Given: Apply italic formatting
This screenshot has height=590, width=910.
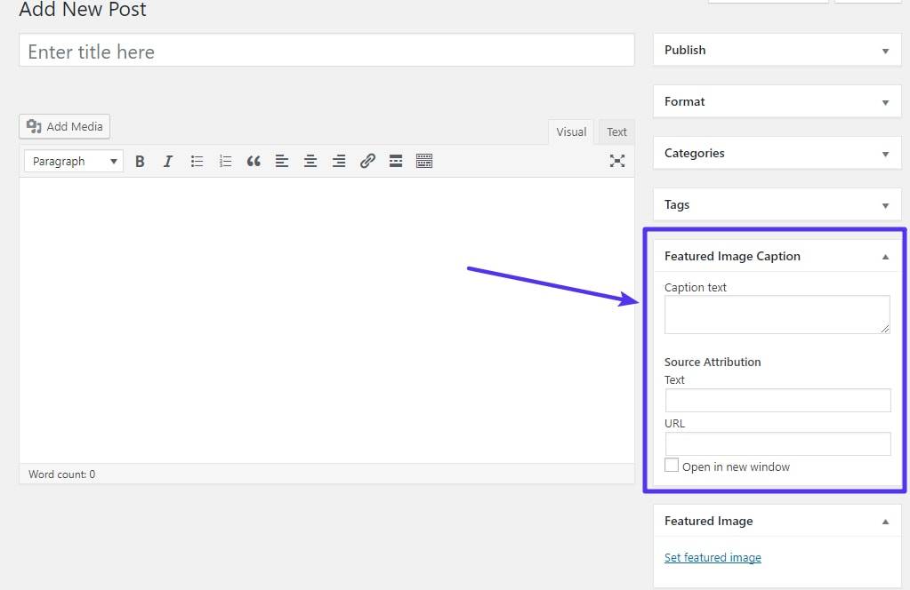Looking at the screenshot, I should 167,161.
